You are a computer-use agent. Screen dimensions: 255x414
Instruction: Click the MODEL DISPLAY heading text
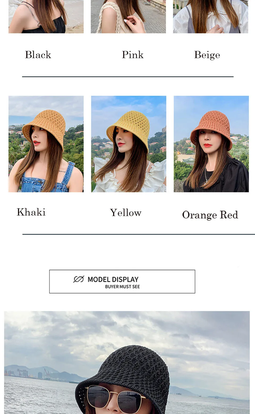click(113, 279)
